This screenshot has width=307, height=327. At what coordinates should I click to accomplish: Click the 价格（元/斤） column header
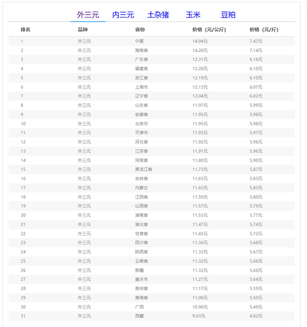point(264,29)
